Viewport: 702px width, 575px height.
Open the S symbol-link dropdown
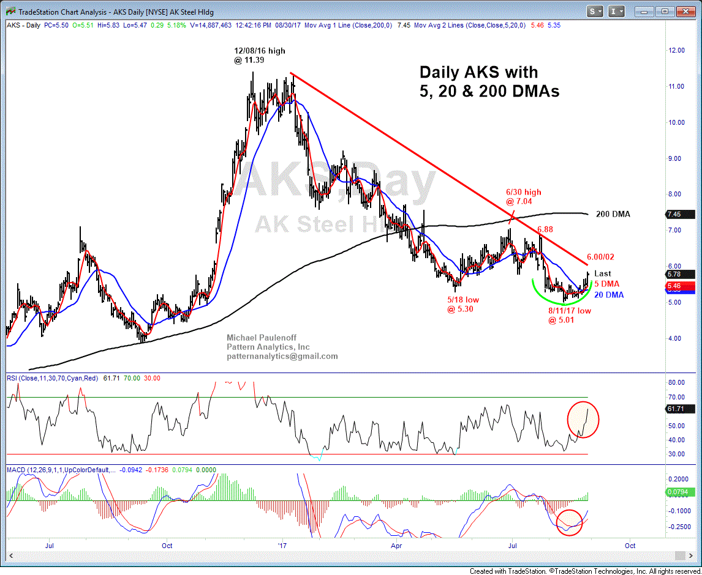point(595,11)
